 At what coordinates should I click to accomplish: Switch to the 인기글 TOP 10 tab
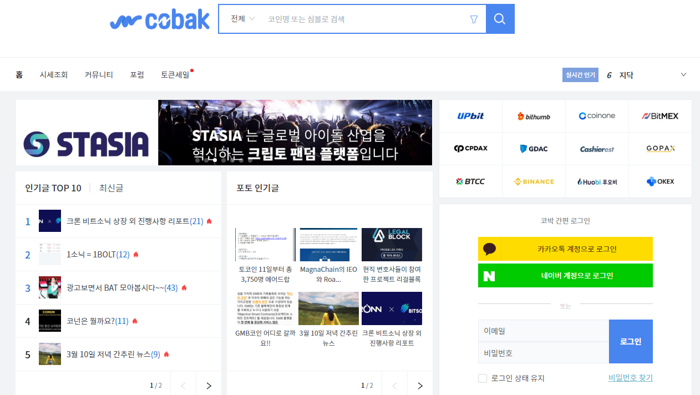[x=53, y=188]
